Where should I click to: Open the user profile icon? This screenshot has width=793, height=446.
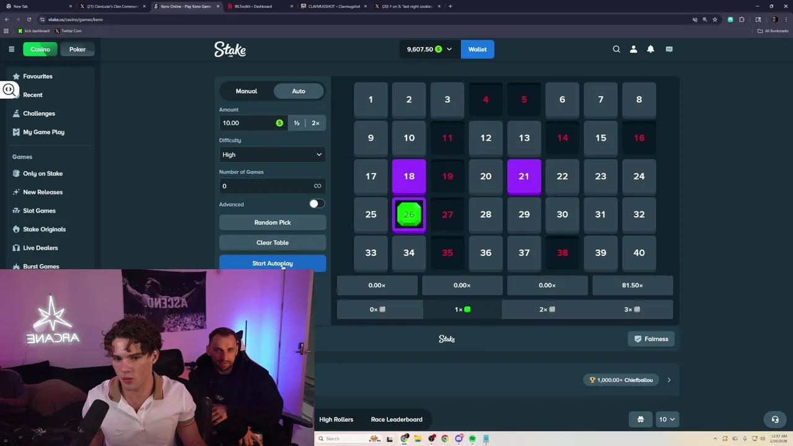pos(633,49)
